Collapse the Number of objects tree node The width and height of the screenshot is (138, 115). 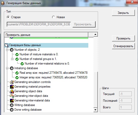(x=7, y=50)
